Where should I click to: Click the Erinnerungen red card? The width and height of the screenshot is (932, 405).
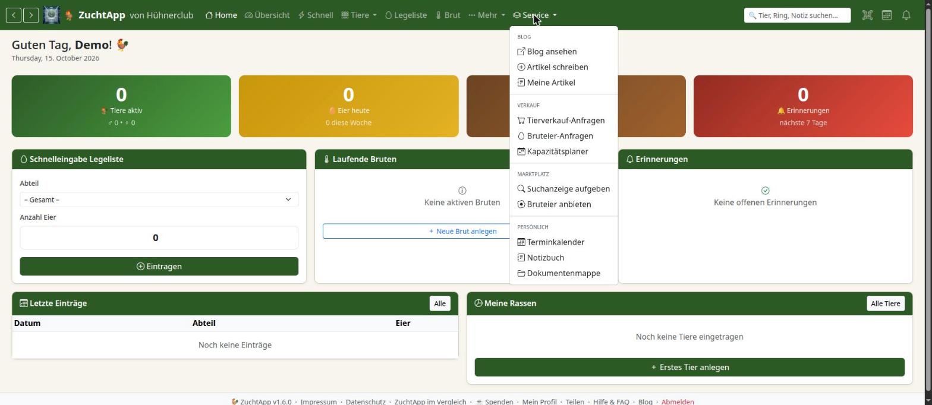(x=803, y=106)
